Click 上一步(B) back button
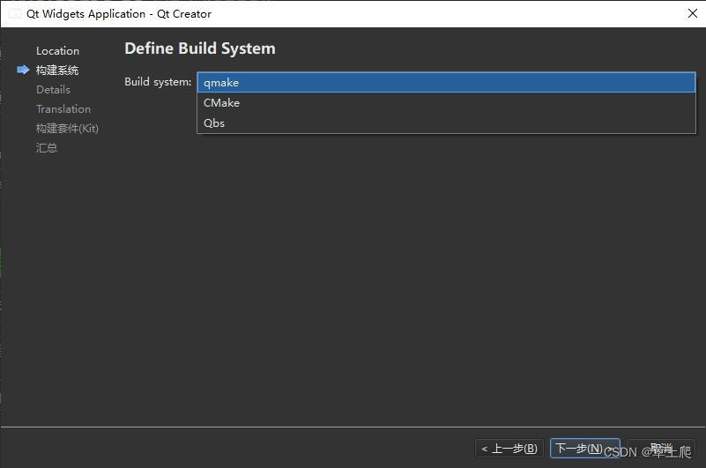The height and width of the screenshot is (468, 706). [x=509, y=449]
